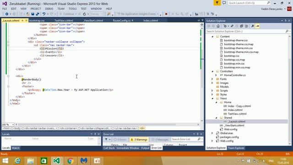Toggle pin on the _Layout.cshtml tab

(x=22, y=20)
